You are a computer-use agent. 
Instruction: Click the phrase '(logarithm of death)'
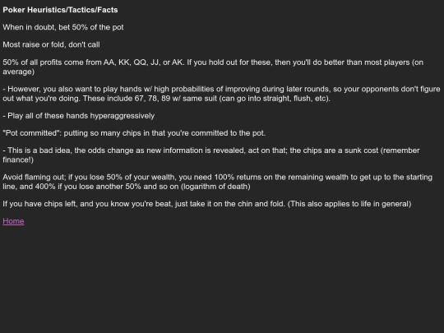click(215, 187)
